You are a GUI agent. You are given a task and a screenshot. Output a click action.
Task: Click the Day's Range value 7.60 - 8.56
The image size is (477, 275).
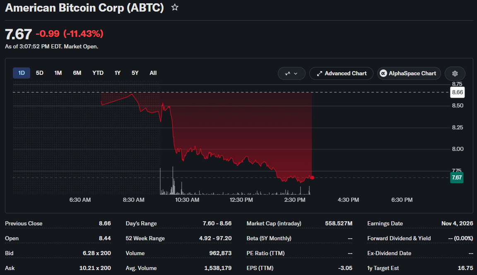[x=217, y=223]
